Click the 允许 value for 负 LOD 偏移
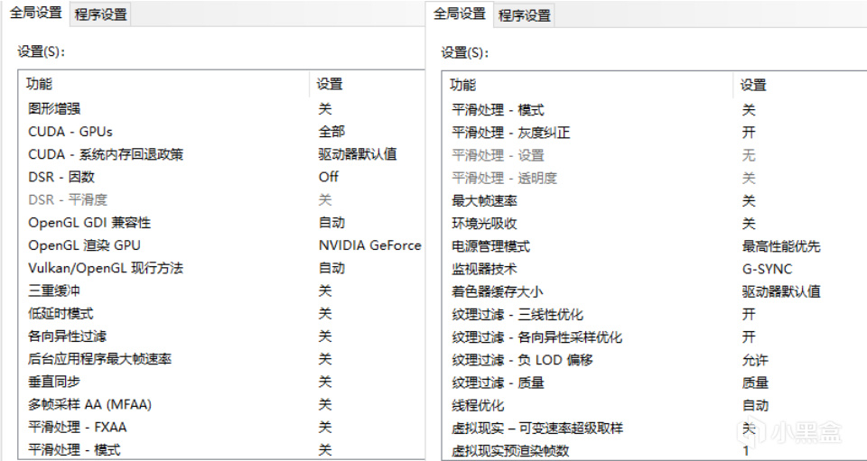This screenshot has height=461, width=867. pyautogui.click(x=755, y=360)
